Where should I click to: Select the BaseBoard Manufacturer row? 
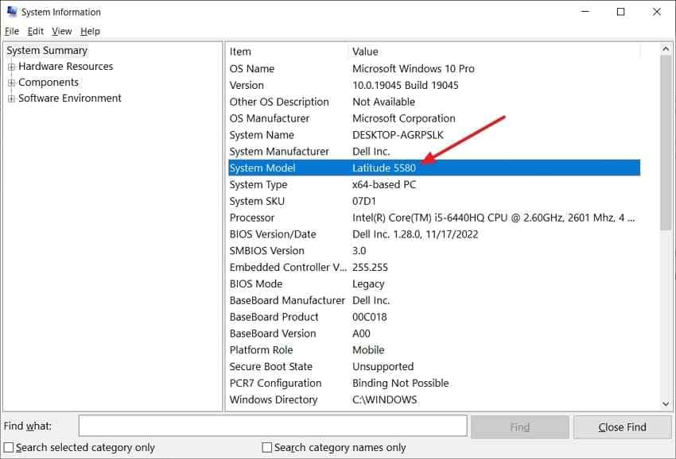[434, 300]
